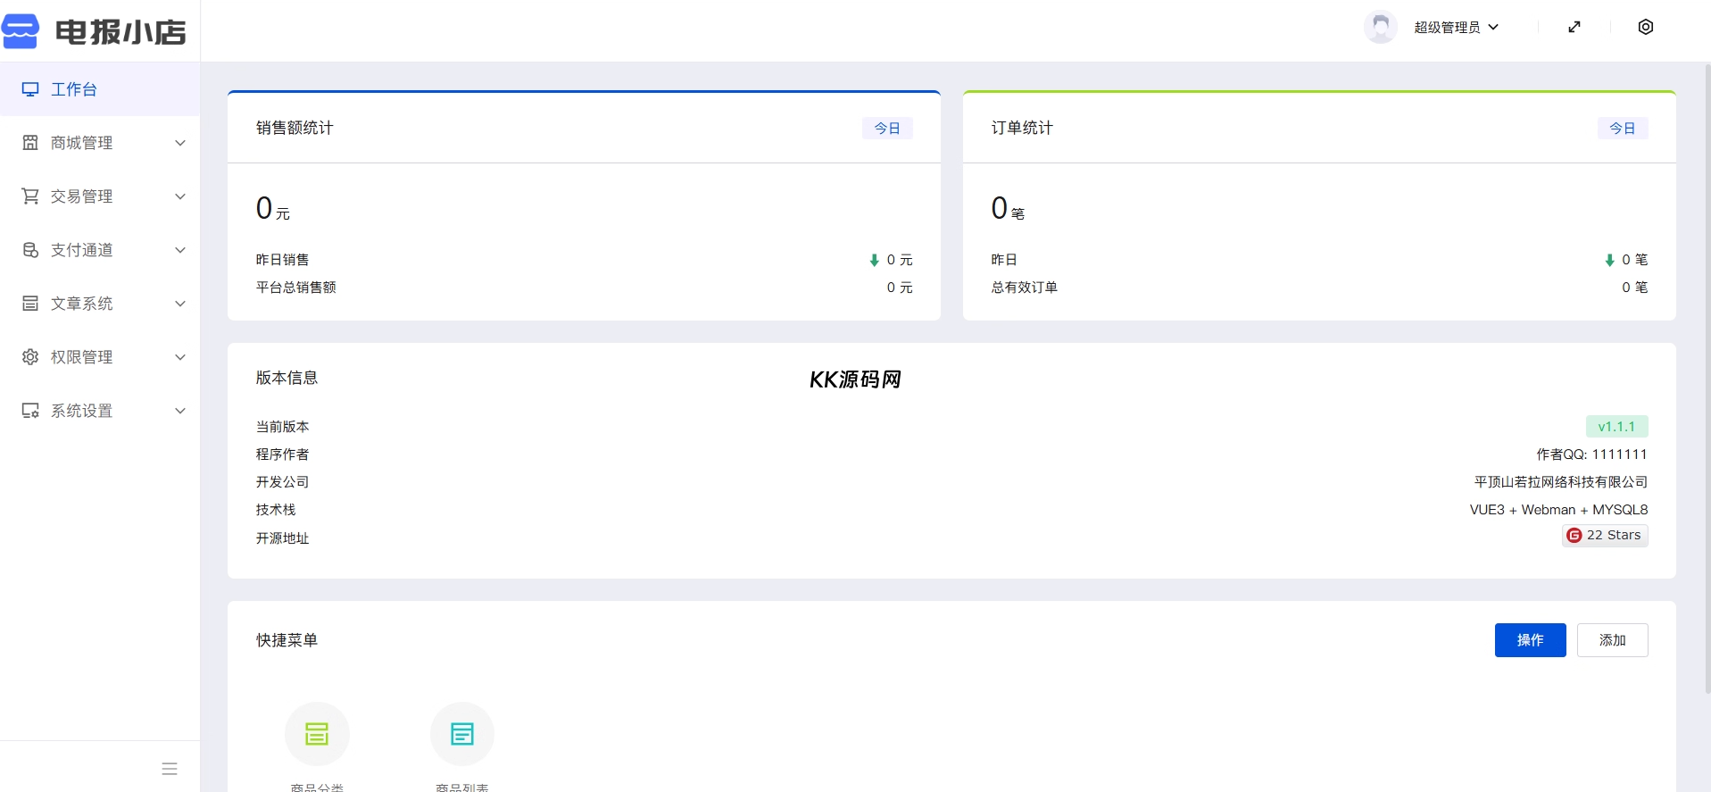Click the 文章系统 article icon

(x=30, y=304)
